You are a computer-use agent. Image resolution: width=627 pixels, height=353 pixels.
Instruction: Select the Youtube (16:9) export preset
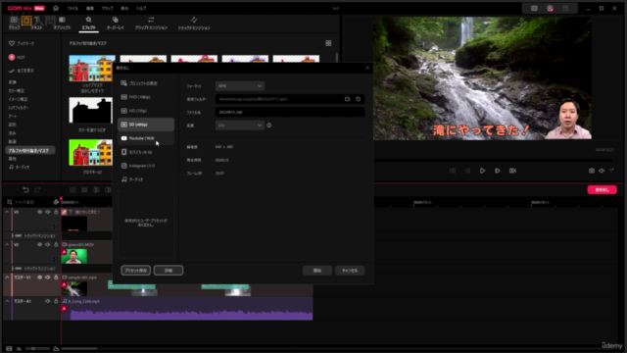coord(146,138)
